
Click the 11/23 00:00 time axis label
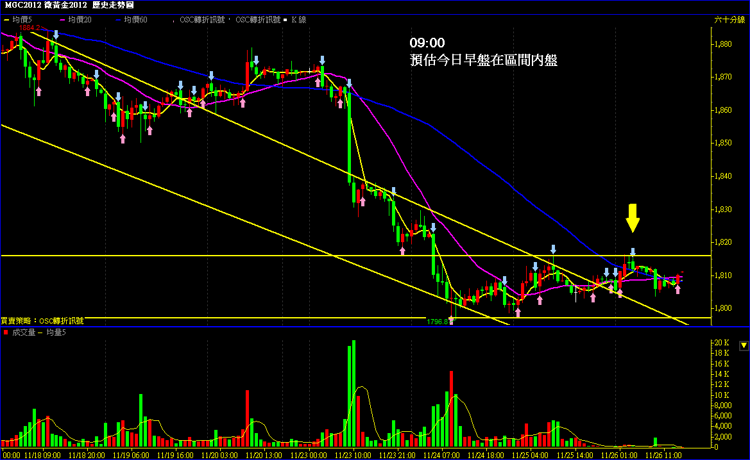tap(309, 456)
